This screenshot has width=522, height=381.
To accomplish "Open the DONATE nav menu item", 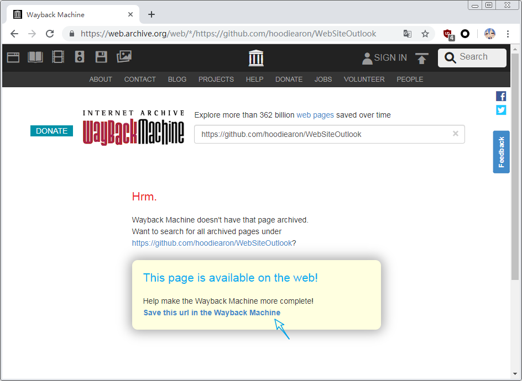I will 289,80.
